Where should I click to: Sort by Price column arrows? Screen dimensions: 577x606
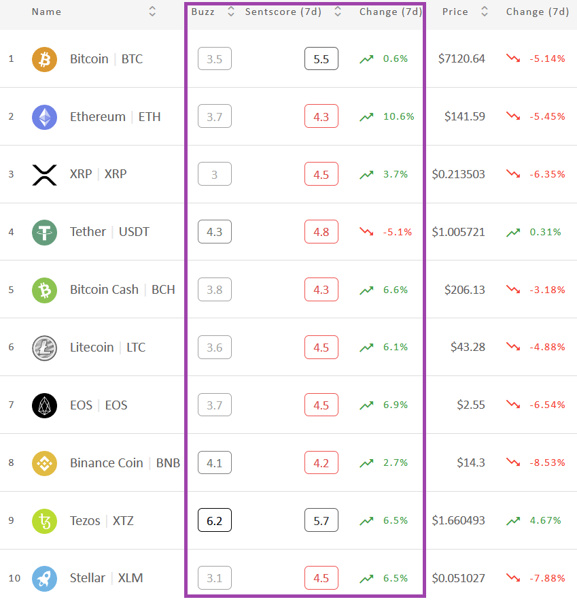click(485, 12)
